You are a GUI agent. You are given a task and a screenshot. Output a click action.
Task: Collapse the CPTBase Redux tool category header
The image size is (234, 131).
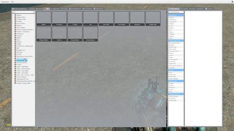[176, 94]
